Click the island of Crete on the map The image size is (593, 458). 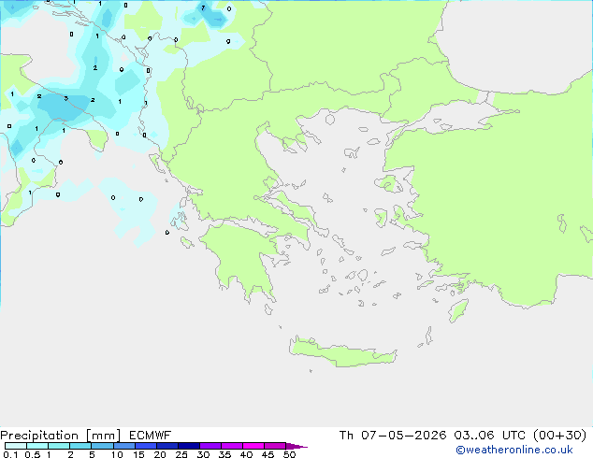(x=342, y=352)
